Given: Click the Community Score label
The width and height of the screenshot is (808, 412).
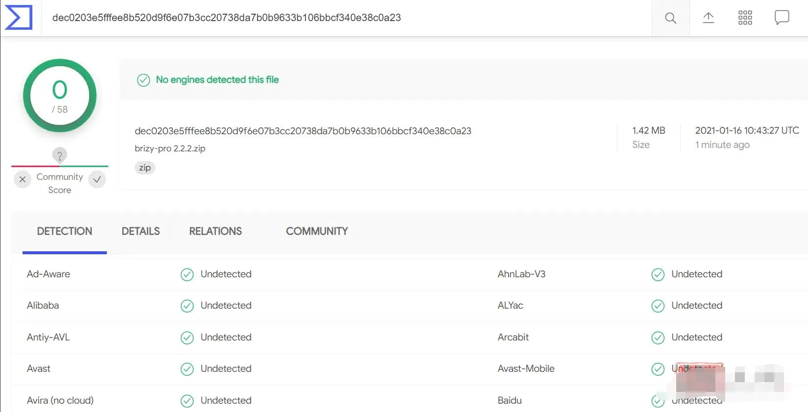Looking at the screenshot, I should tap(60, 183).
